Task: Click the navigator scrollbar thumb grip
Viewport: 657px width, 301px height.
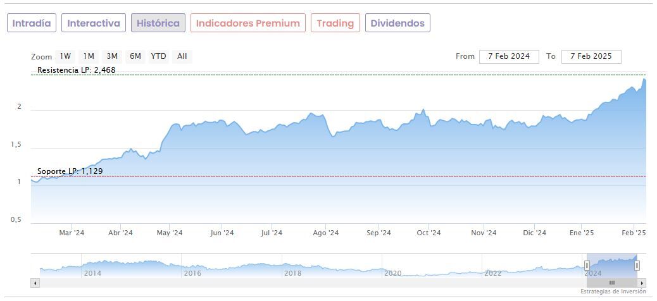Action: click(x=612, y=283)
